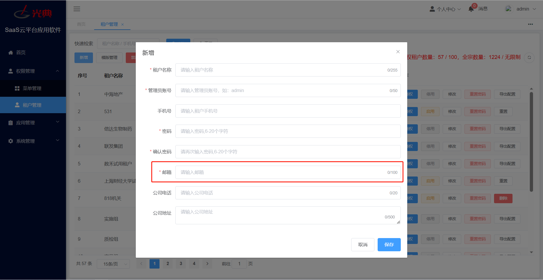The image size is (543, 280).
Task: Click the previous page arrow
Action: coord(141,264)
